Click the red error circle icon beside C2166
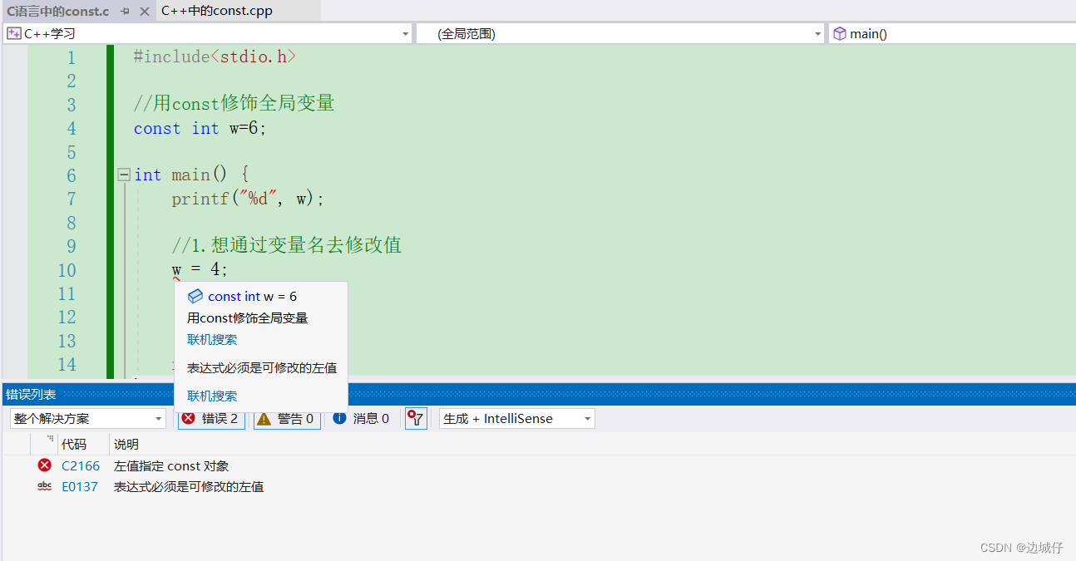The image size is (1076, 561). pos(46,465)
